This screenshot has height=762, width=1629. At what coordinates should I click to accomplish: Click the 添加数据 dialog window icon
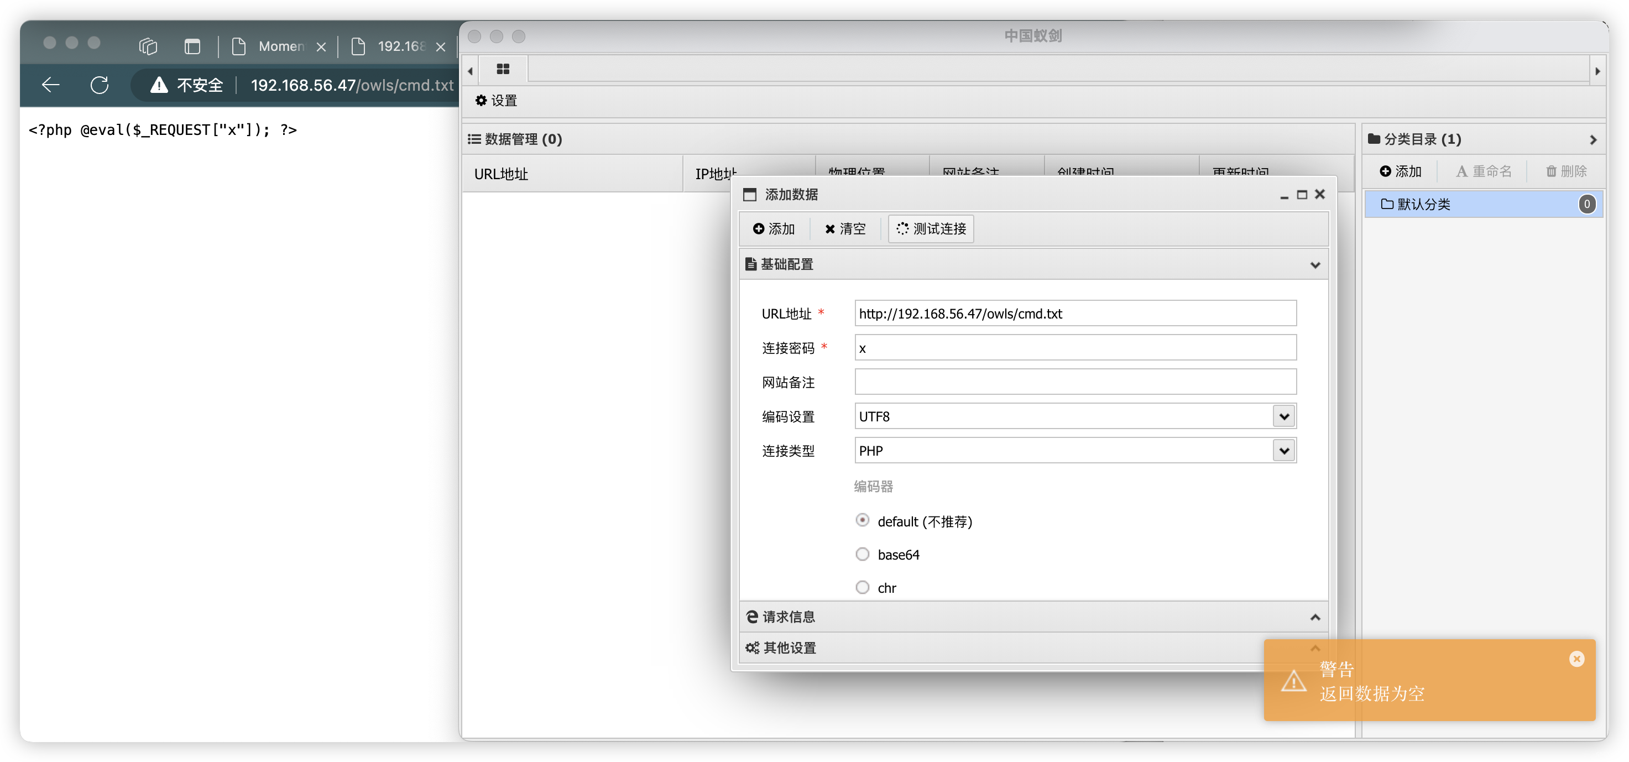tap(749, 195)
